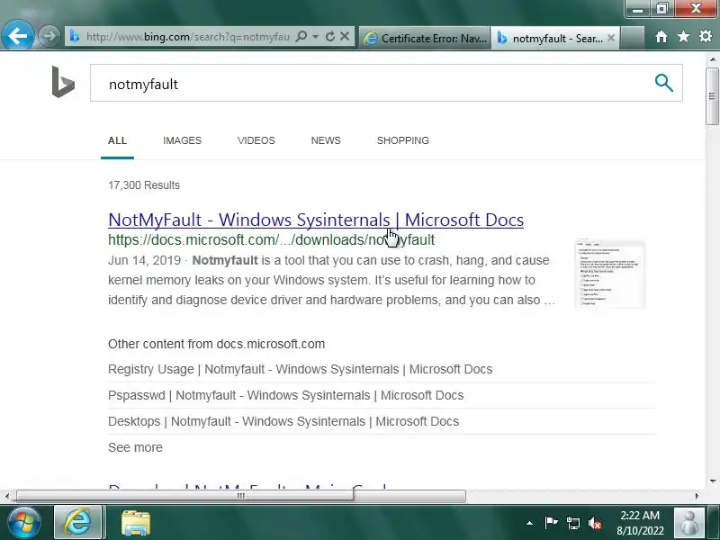Image resolution: width=720 pixels, height=540 pixels.
Task: Open the Windows Start menu orb
Action: 23,523
